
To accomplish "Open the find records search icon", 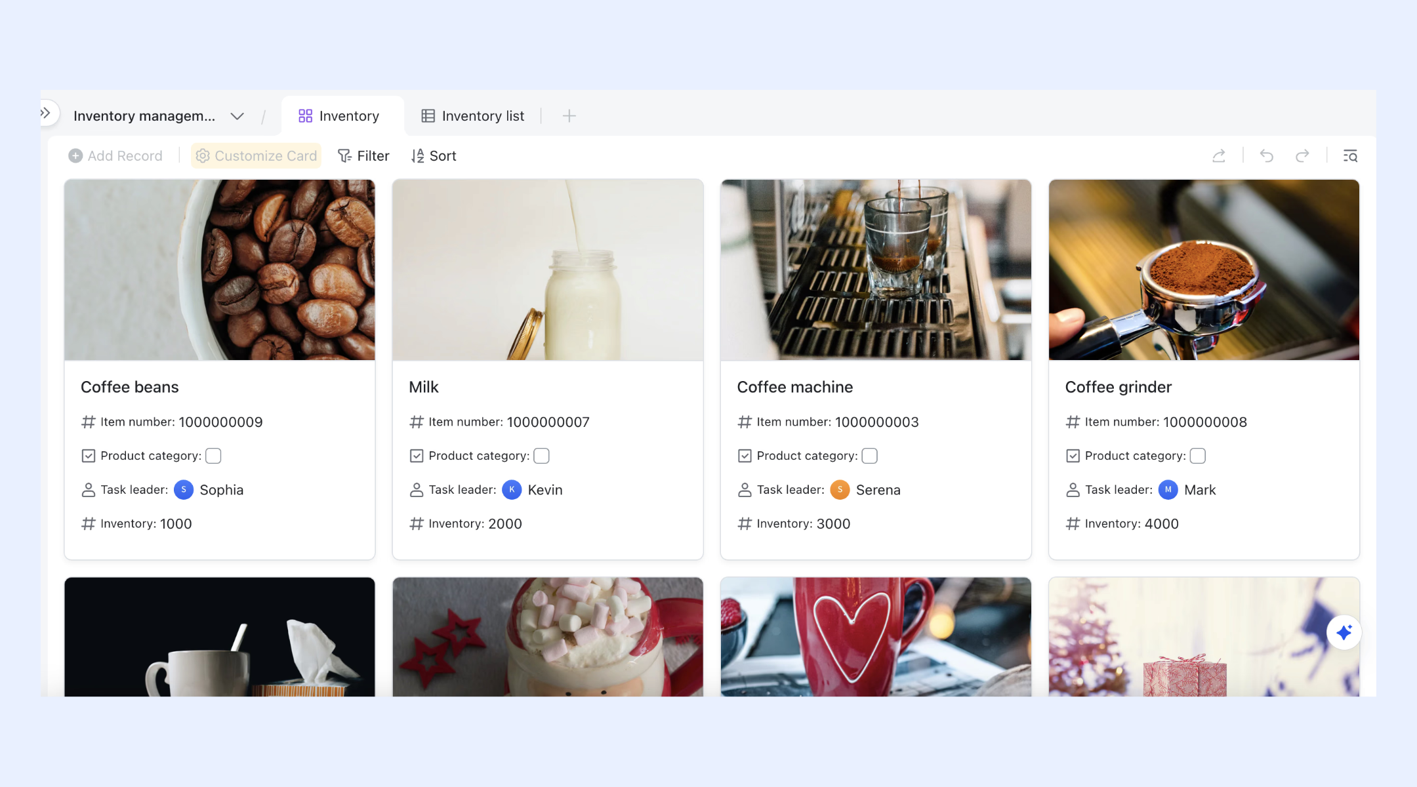I will (x=1350, y=156).
